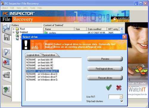Click Find logical drives button

[x=105, y=69]
